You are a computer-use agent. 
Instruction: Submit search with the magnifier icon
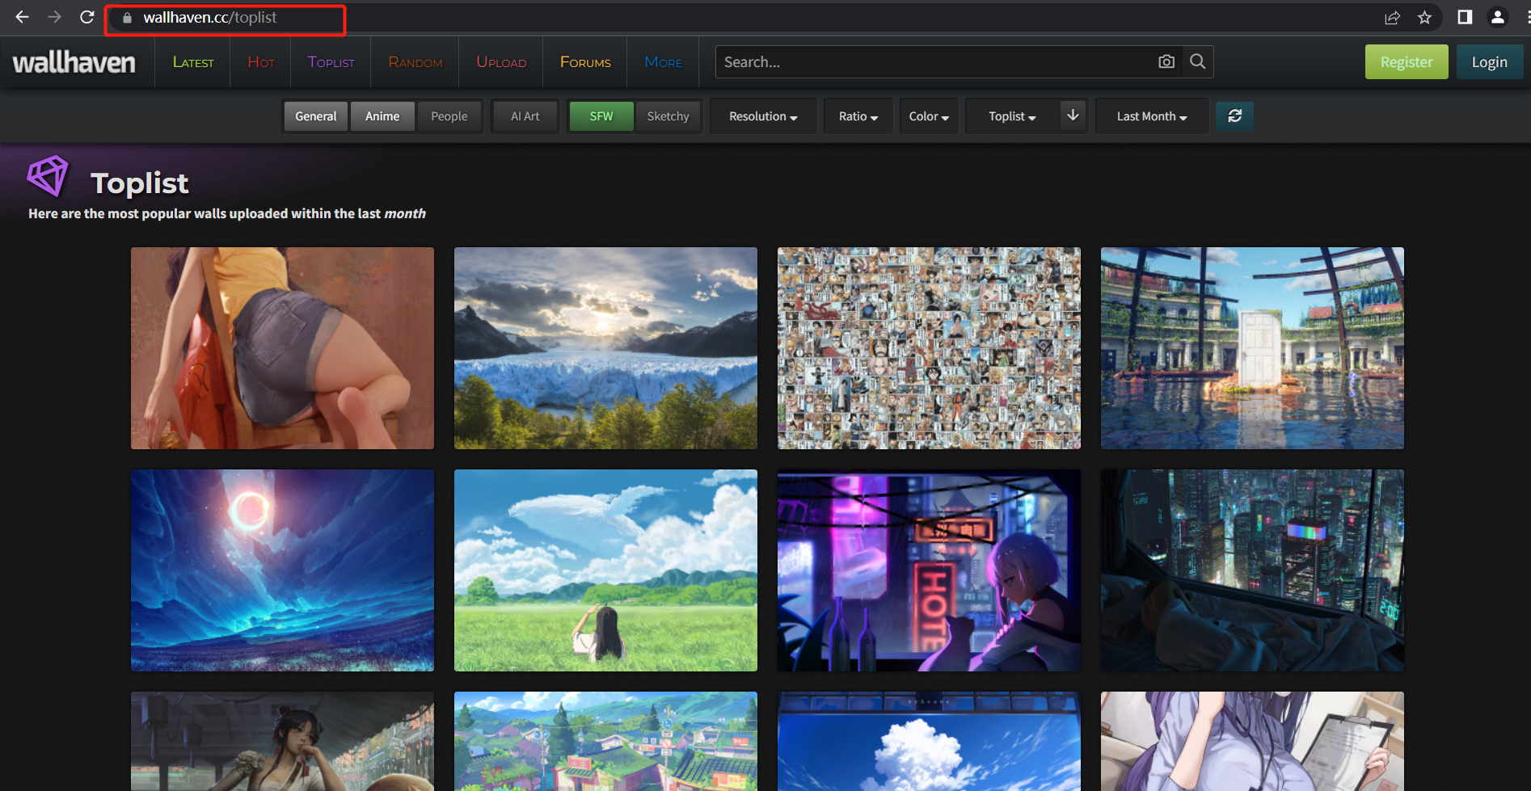click(x=1197, y=61)
